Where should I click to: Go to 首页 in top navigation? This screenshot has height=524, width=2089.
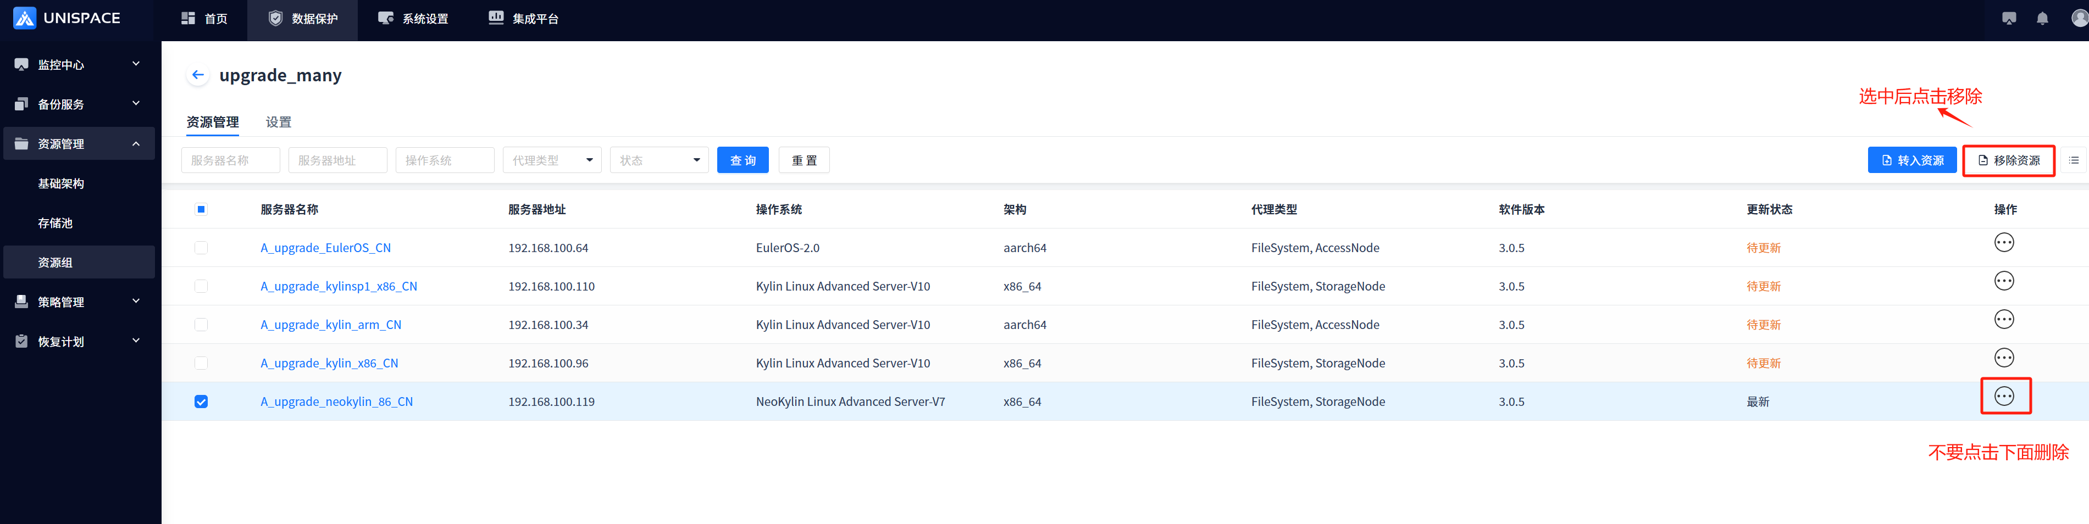[203, 19]
